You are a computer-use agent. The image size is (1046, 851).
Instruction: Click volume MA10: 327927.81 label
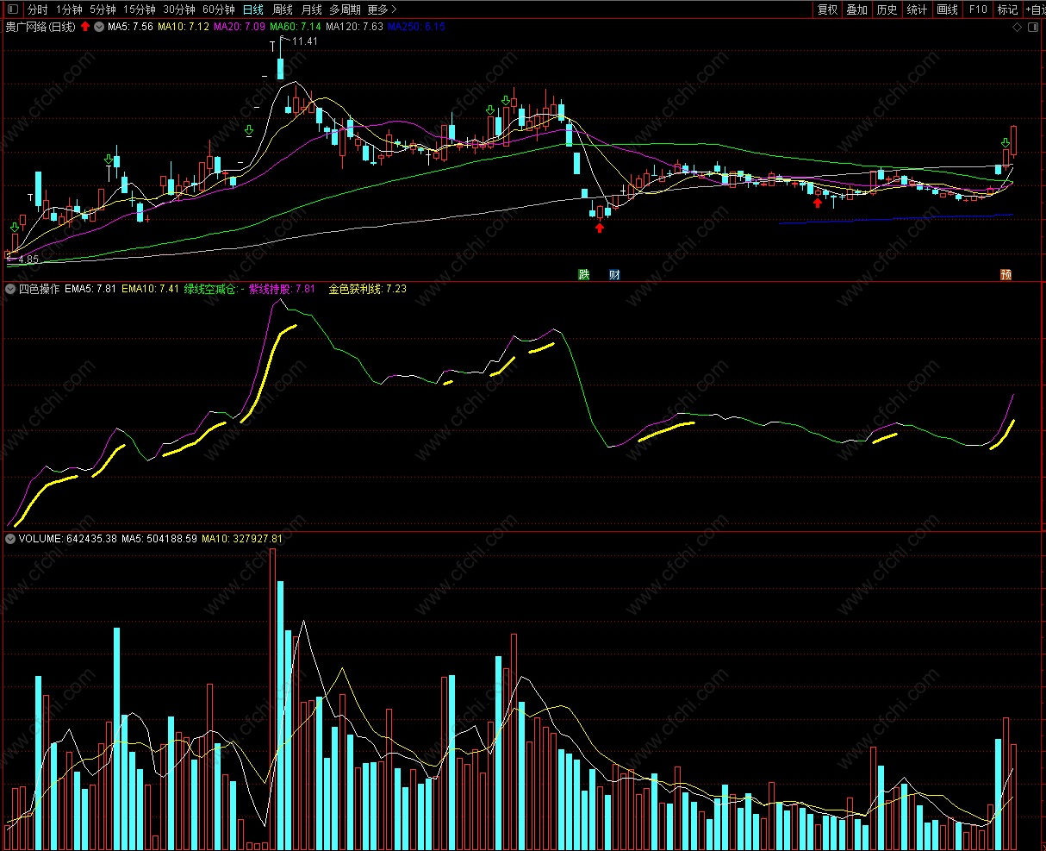pos(242,539)
